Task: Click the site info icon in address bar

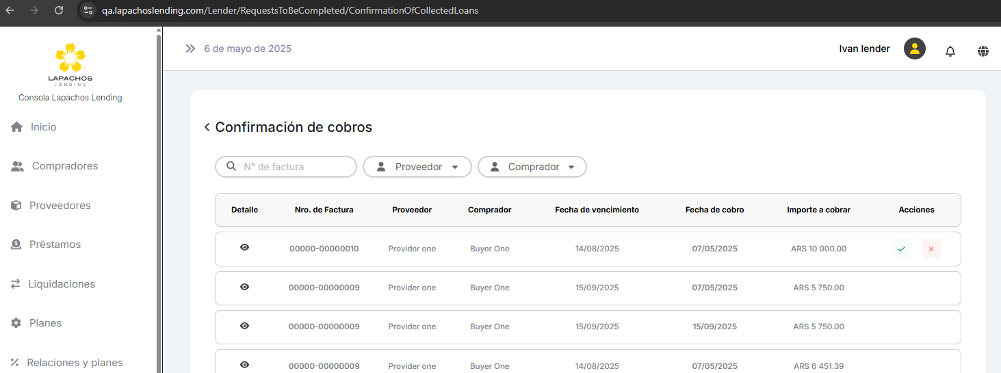Action: [88, 10]
